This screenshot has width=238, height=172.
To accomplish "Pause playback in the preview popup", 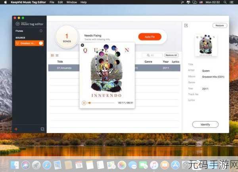I will click(84, 103).
